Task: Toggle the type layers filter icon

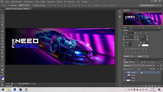Action: point(148,62)
